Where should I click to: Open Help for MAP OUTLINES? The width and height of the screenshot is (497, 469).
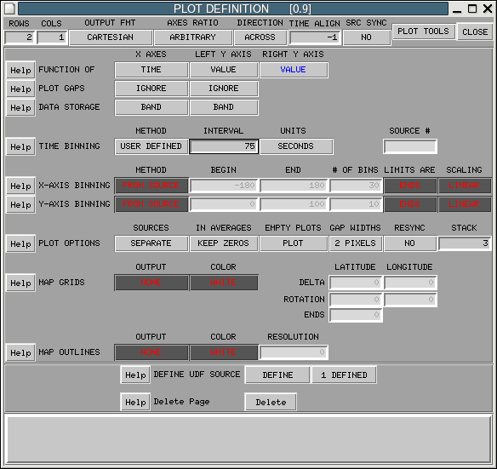pyautogui.click(x=20, y=352)
